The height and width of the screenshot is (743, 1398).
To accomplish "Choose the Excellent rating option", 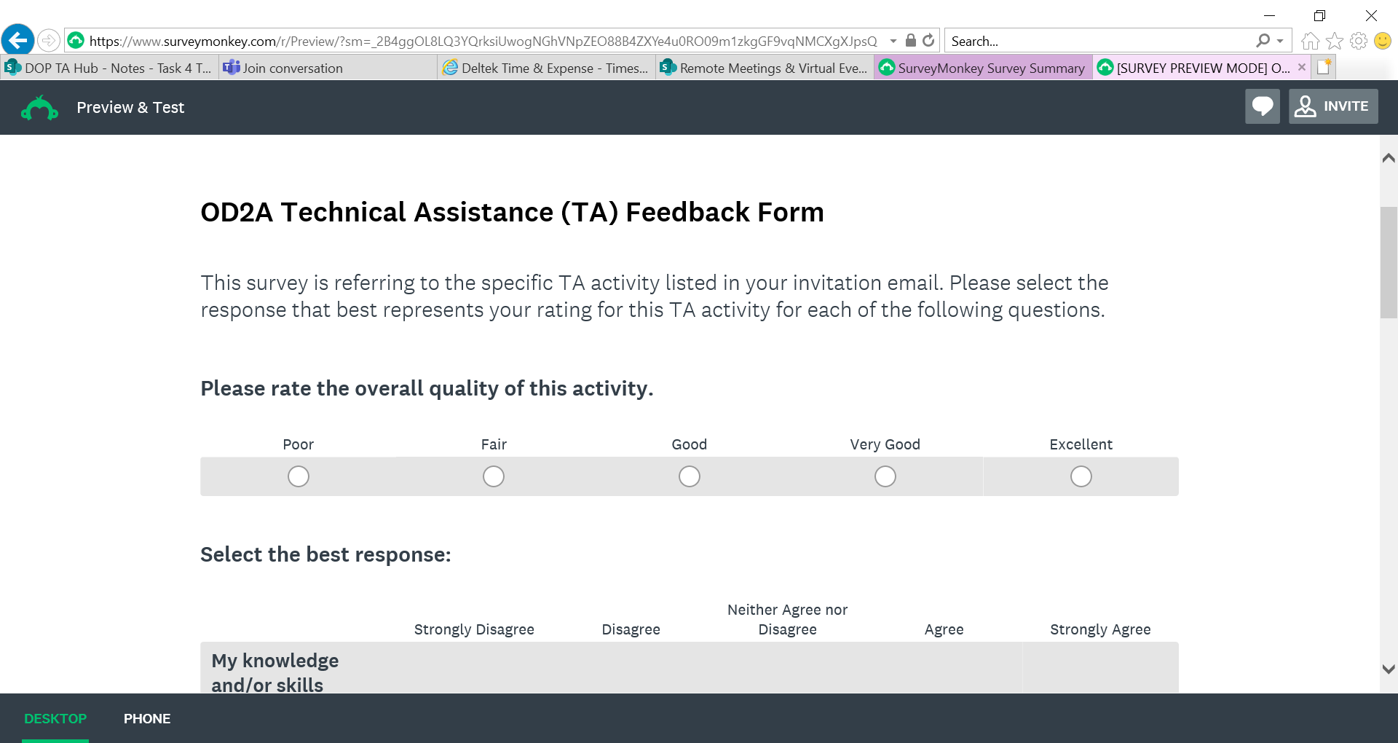I will coord(1081,476).
